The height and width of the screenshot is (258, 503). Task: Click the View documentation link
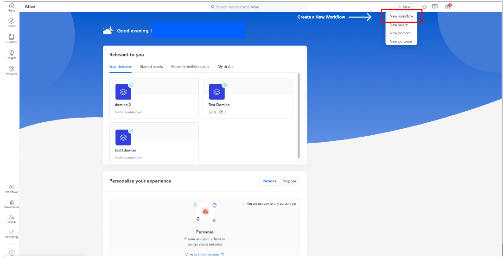coord(204,254)
